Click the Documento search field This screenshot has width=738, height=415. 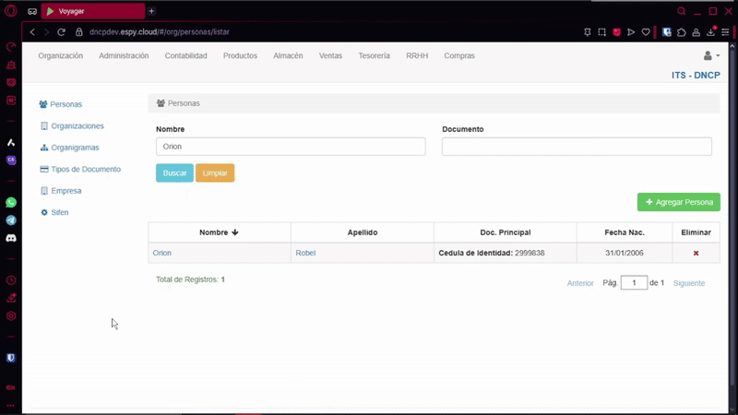577,147
